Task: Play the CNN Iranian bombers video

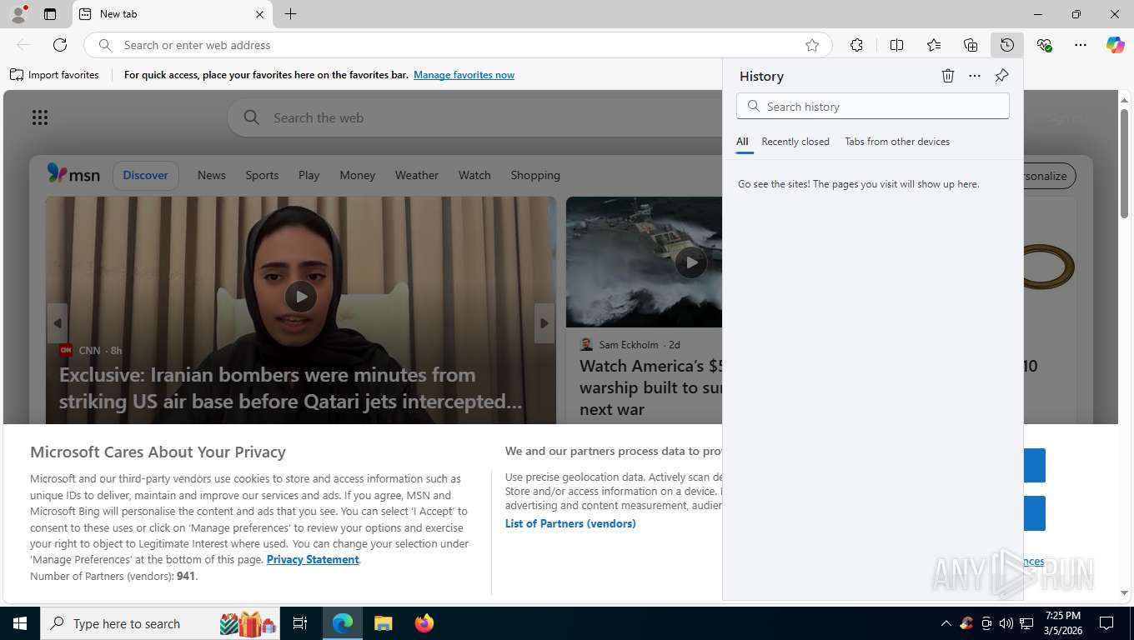Action: [x=300, y=296]
